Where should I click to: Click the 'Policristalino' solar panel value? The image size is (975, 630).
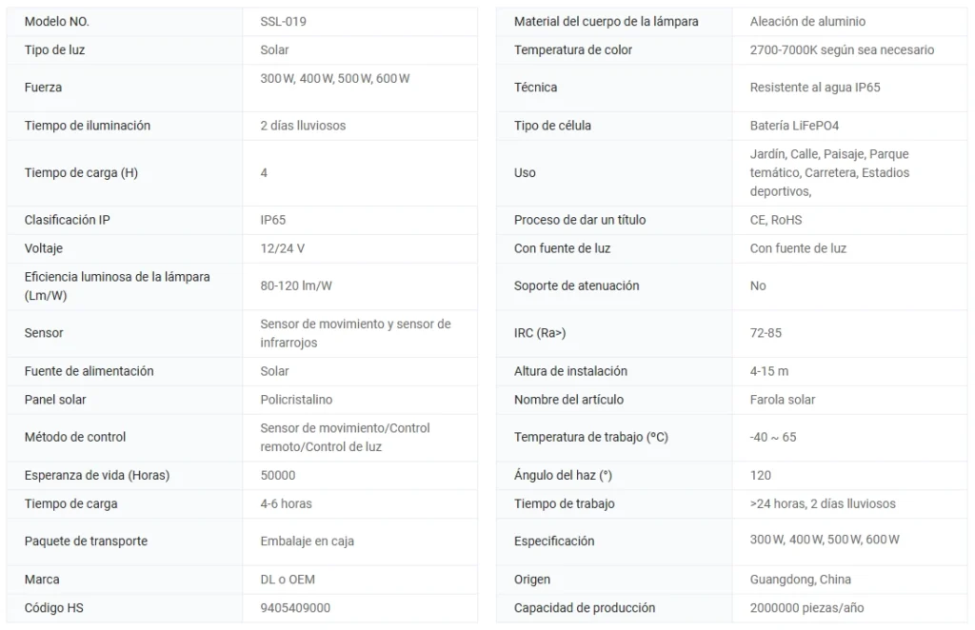[296, 400]
